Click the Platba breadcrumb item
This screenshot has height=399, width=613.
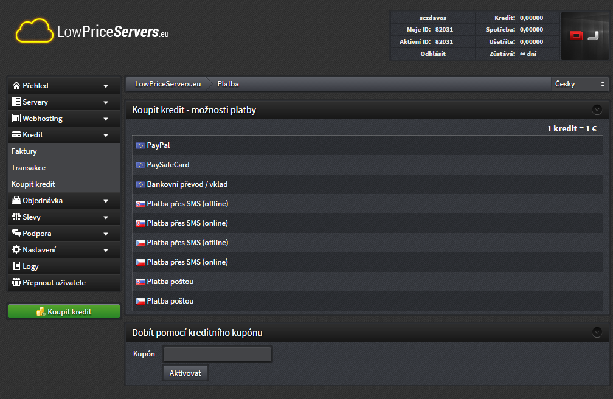227,84
